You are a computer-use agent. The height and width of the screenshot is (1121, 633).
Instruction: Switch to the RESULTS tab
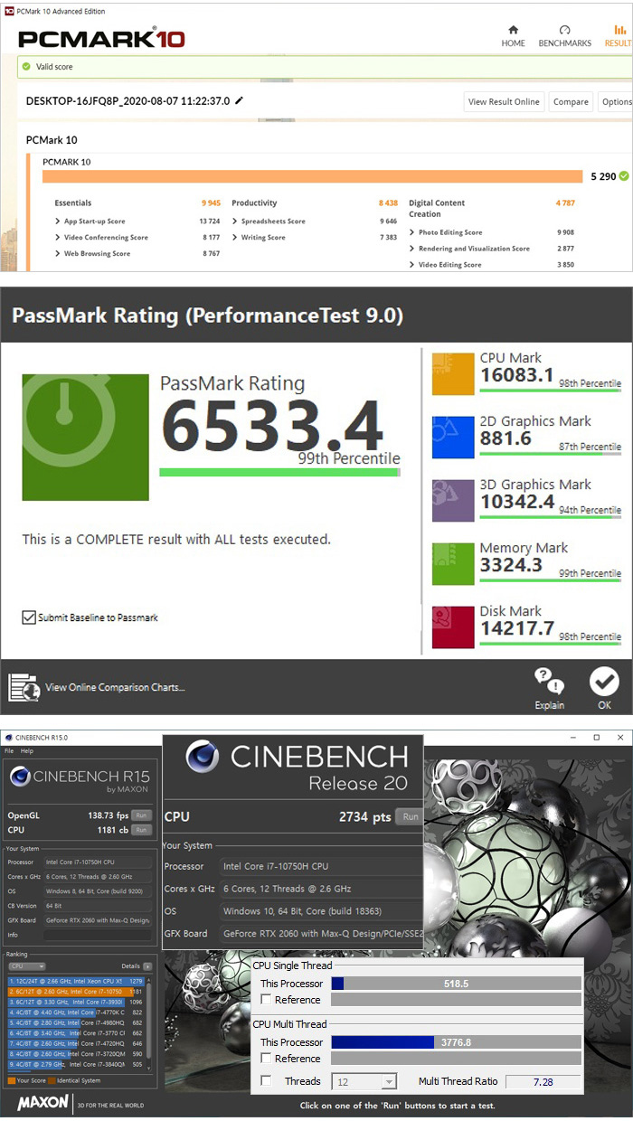click(619, 35)
